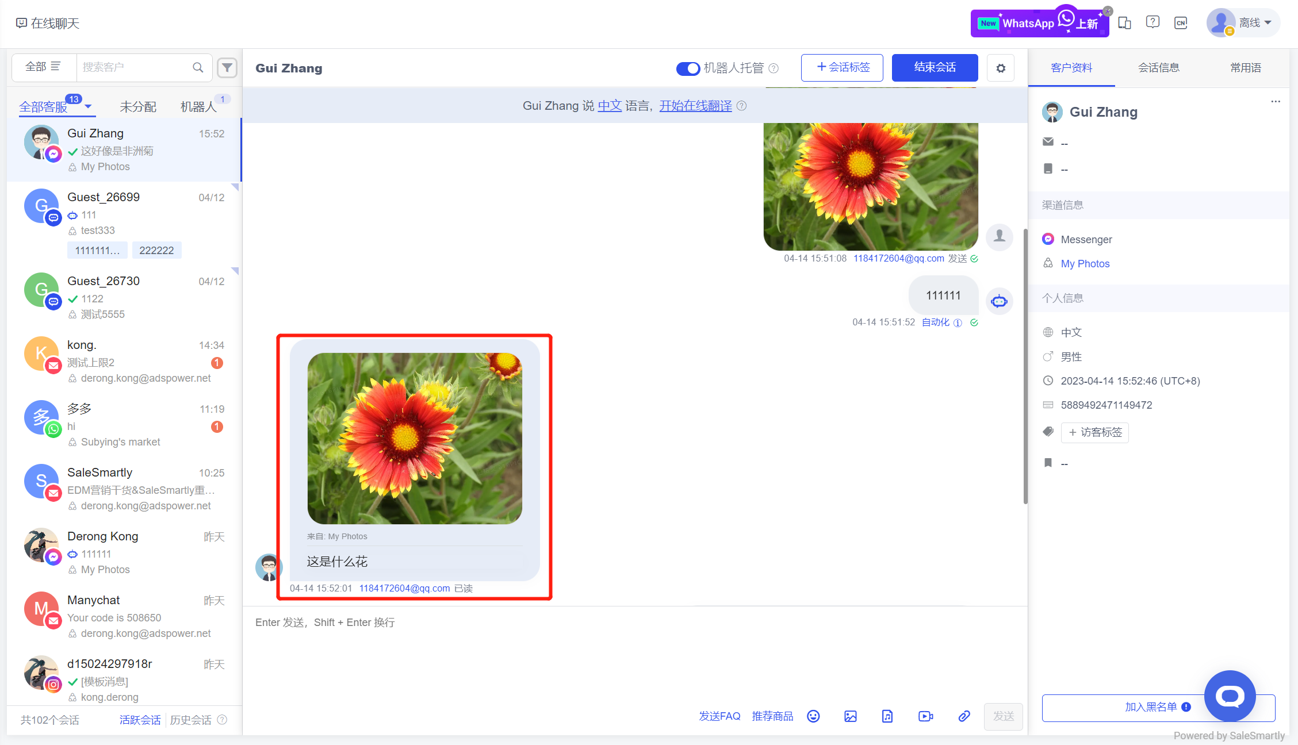1298x745 pixels.
Task: Open the floating chat support bubble
Action: click(1230, 696)
